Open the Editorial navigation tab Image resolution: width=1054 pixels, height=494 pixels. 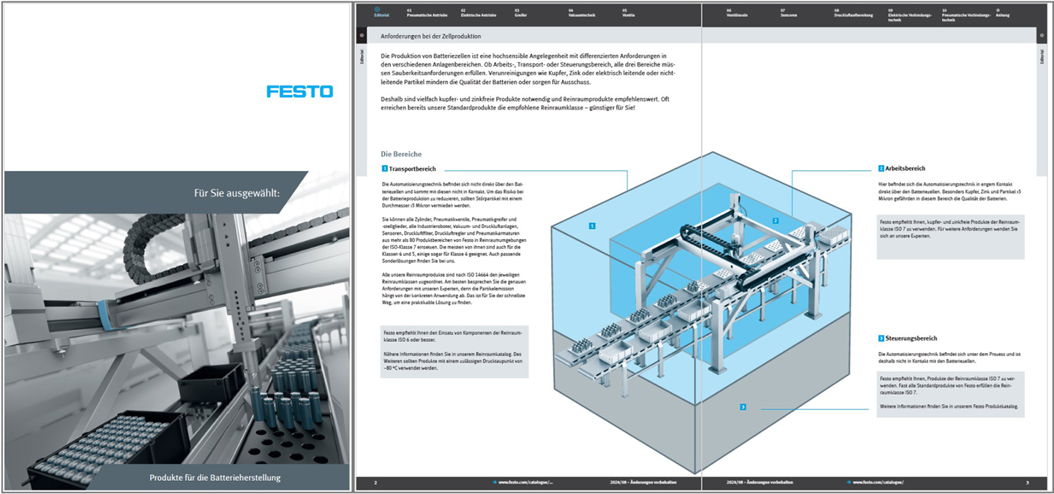pos(381,14)
